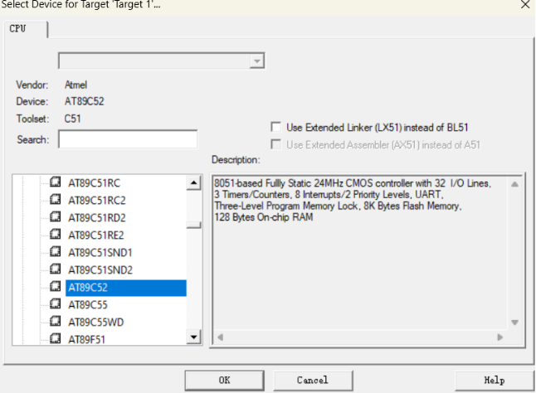The image size is (536, 393).
Task: Open Help for device selection
Action: coord(494,380)
